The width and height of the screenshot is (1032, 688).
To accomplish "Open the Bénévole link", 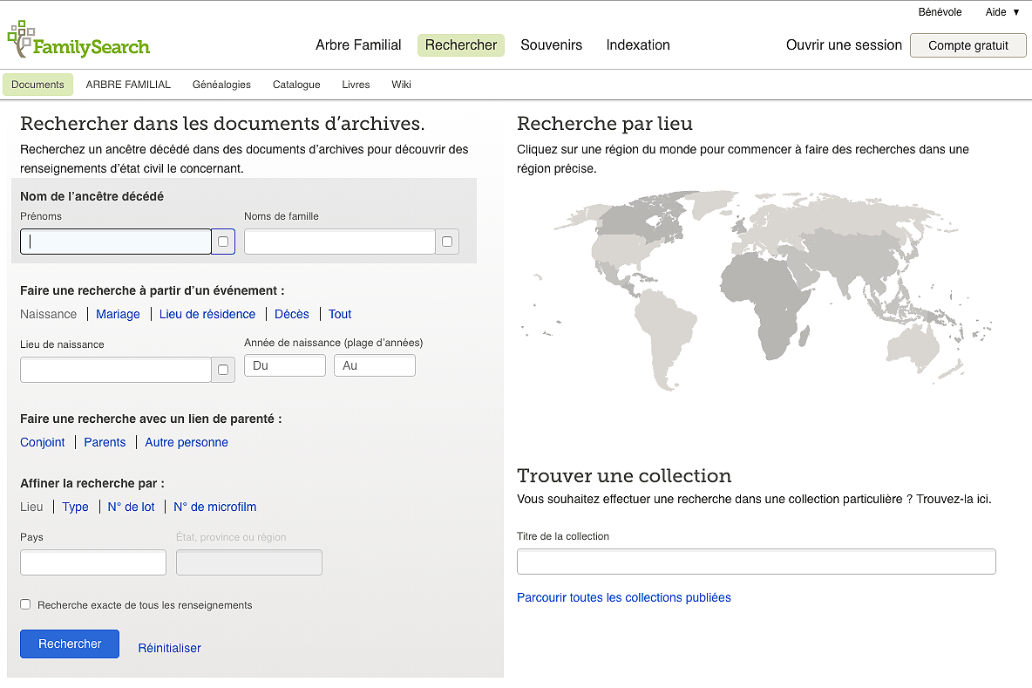I will point(940,12).
